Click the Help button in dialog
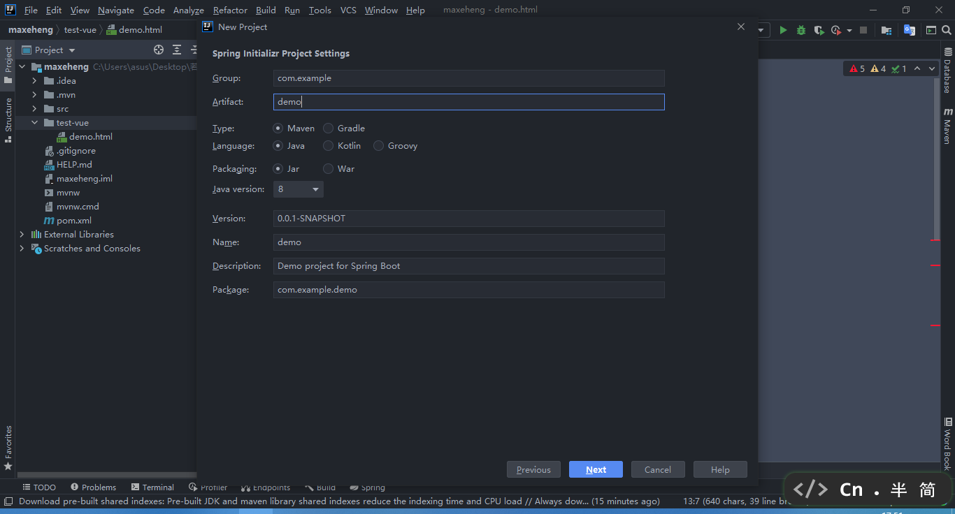This screenshot has width=955, height=514. point(720,469)
